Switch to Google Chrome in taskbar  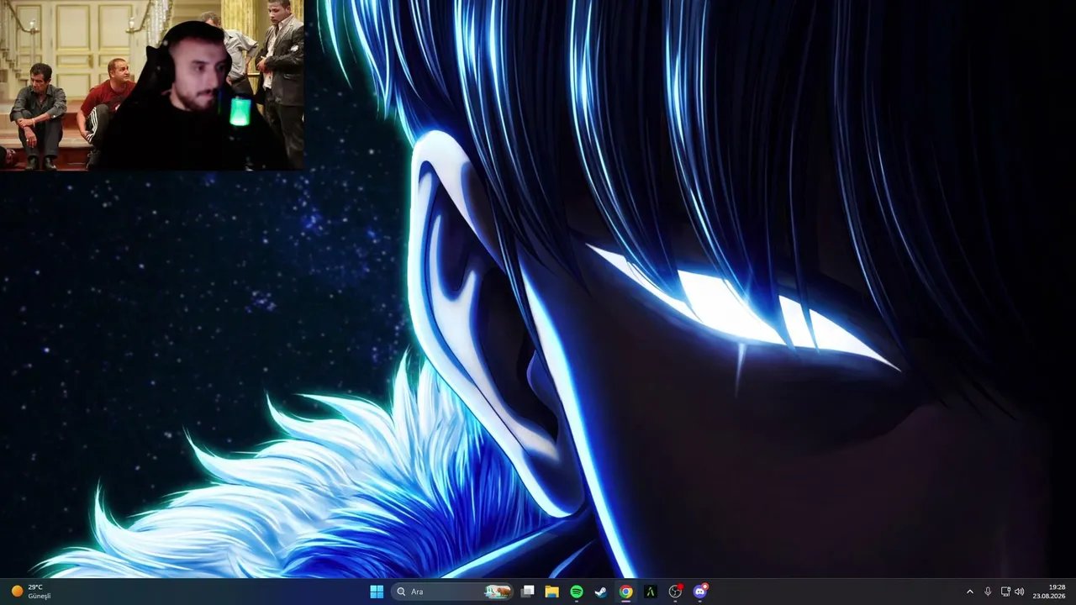(x=625, y=592)
